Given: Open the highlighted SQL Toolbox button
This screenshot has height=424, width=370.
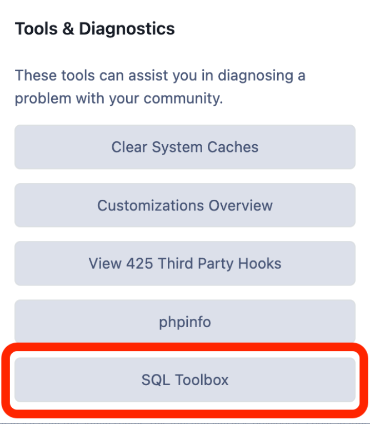Looking at the screenshot, I should point(185,379).
